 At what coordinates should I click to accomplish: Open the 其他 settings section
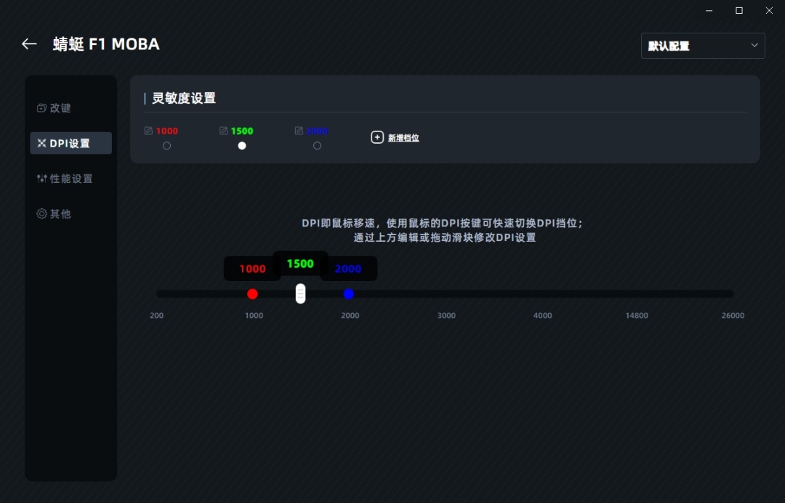(54, 213)
